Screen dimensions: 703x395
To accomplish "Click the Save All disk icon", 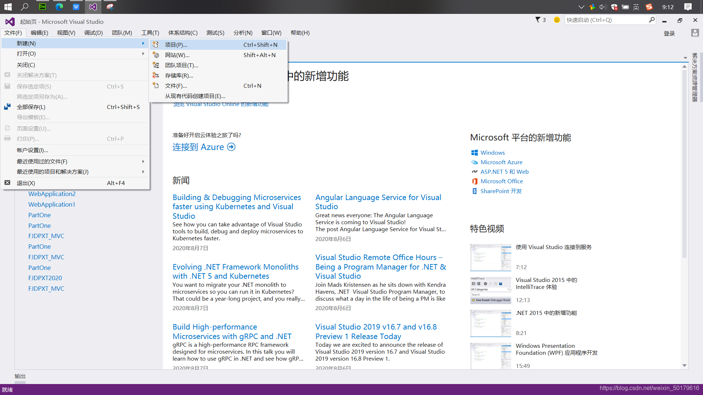I will tap(7, 107).
